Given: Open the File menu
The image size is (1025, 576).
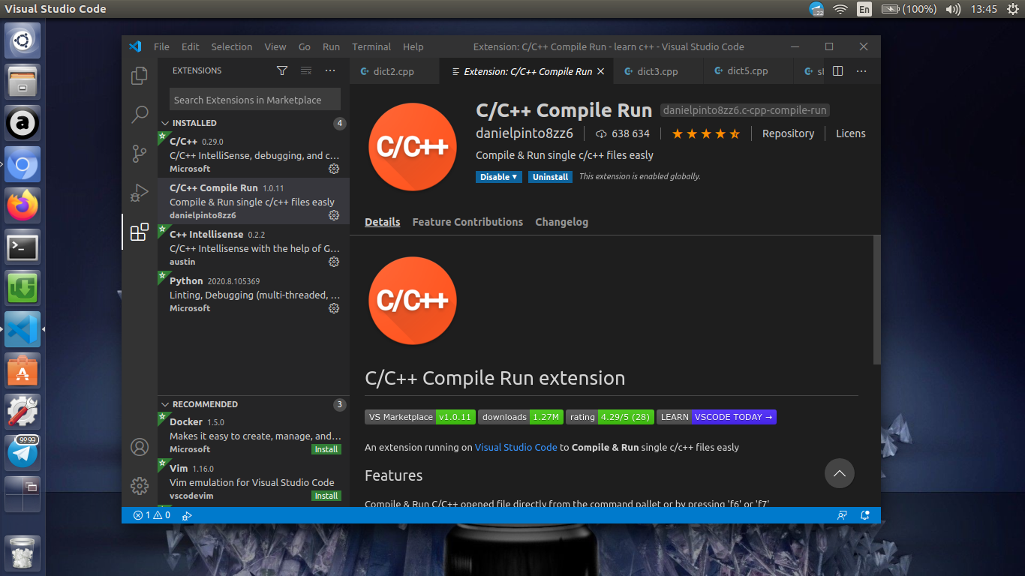Looking at the screenshot, I should coord(161,46).
